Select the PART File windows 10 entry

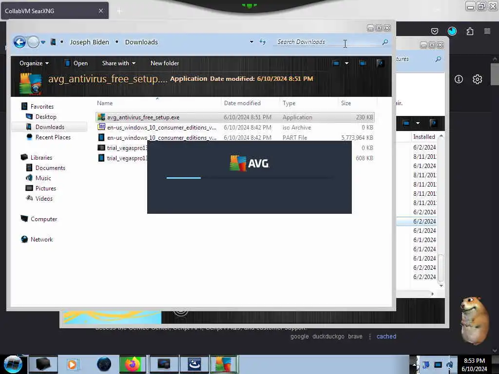click(235, 138)
